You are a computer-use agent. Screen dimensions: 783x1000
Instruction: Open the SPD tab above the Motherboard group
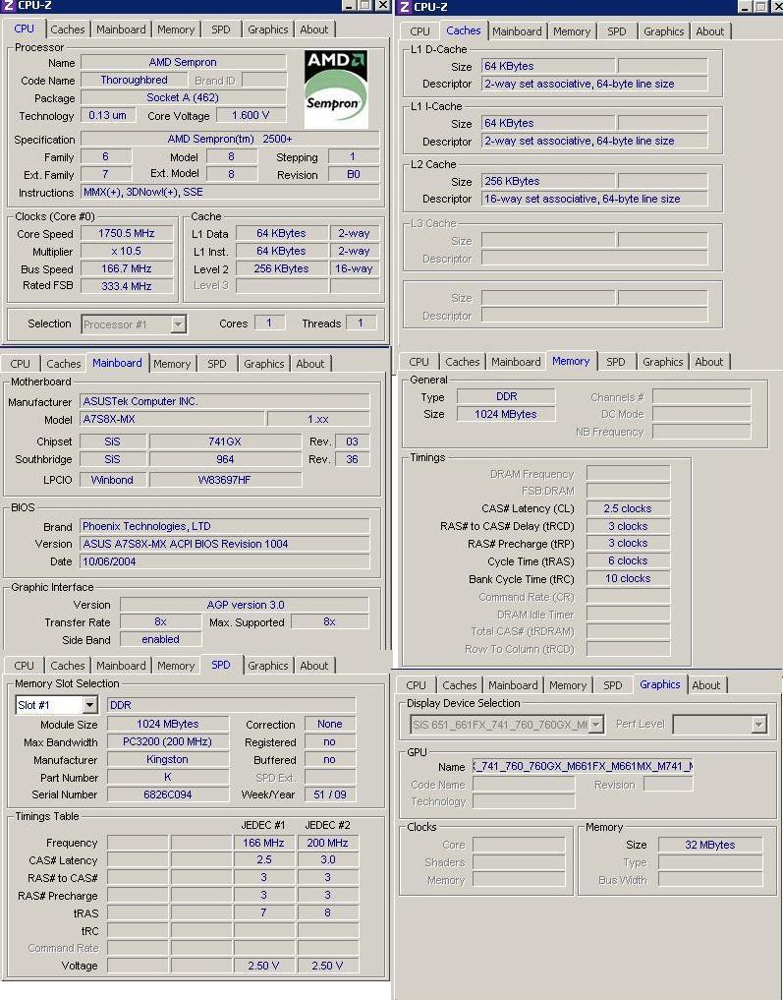pyautogui.click(x=216, y=364)
